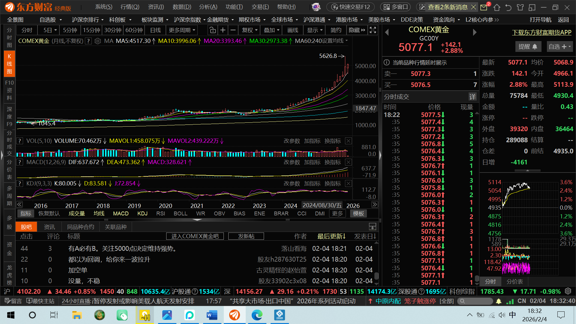This screenshot has width=576, height=324.
Task: Open moving average settings gear icon
Action: (x=97, y=41)
